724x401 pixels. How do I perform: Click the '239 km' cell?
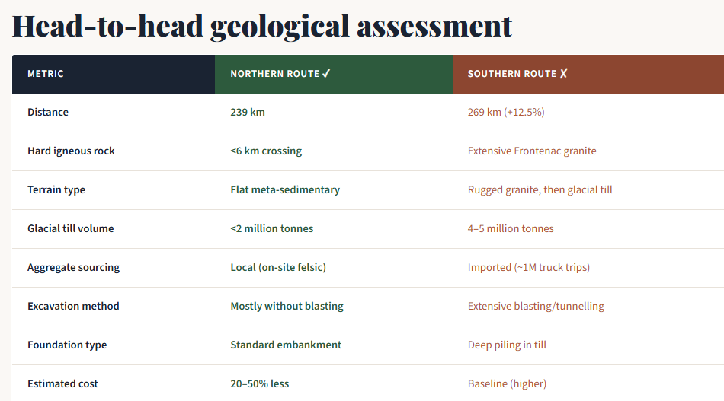pyautogui.click(x=248, y=113)
